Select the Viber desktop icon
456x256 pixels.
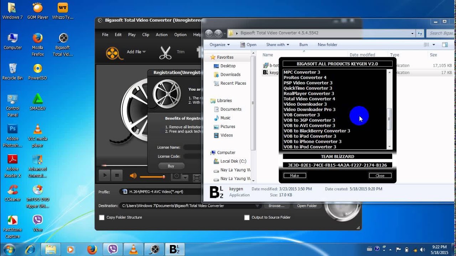(x=37, y=223)
